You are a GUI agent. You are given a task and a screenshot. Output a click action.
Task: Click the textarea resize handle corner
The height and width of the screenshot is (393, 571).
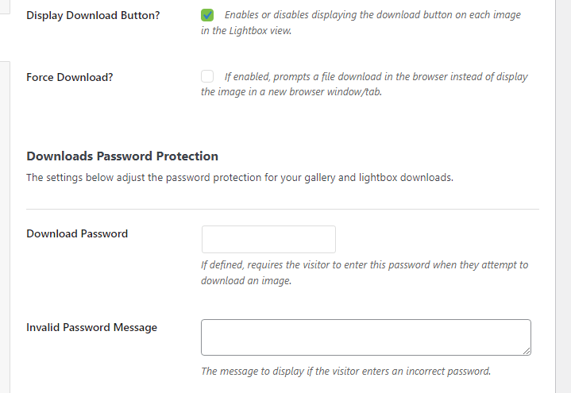pyautogui.click(x=526, y=349)
